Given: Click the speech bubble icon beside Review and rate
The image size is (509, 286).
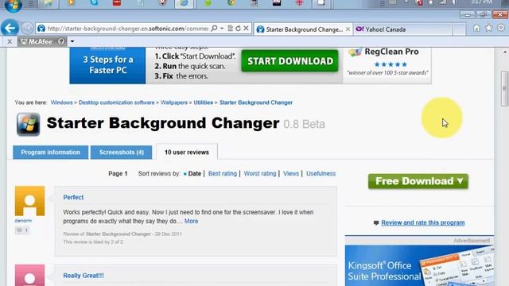Looking at the screenshot, I should click(376, 223).
